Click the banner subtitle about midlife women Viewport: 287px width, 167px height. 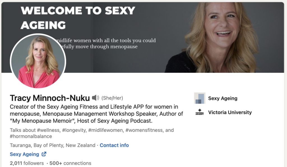[105, 44]
